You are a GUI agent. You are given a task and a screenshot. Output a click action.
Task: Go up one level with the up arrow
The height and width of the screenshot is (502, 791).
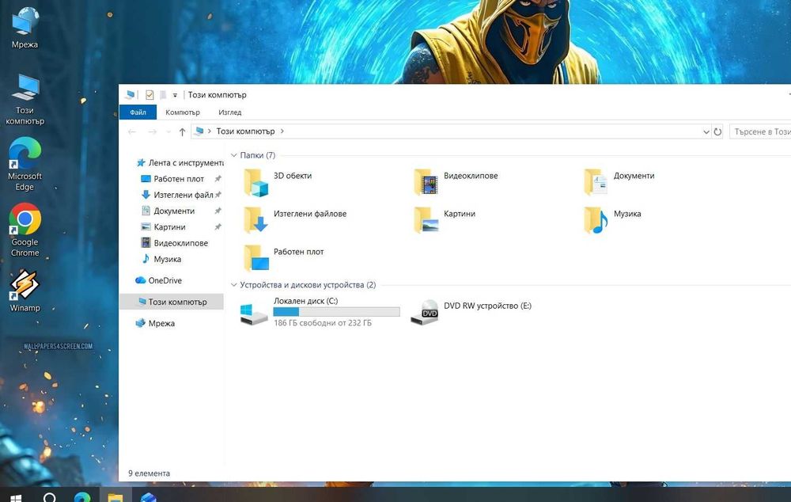tap(182, 131)
